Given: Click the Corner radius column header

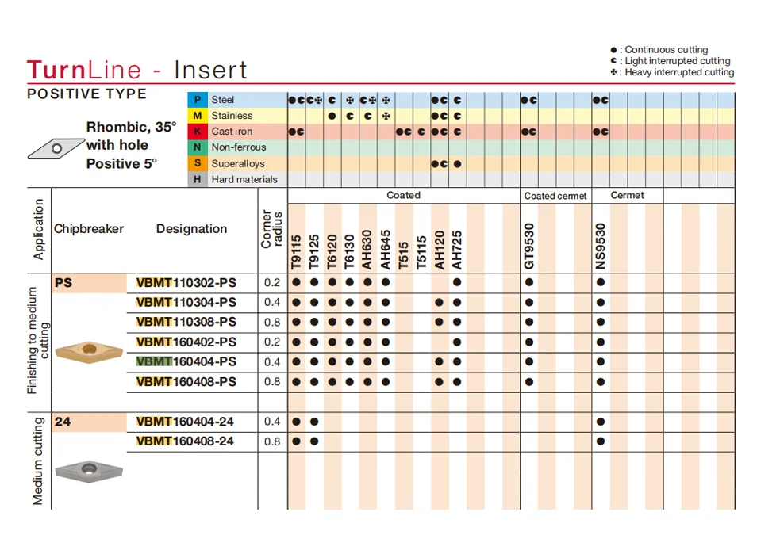Looking at the screenshot, I should tap(272, 228).
